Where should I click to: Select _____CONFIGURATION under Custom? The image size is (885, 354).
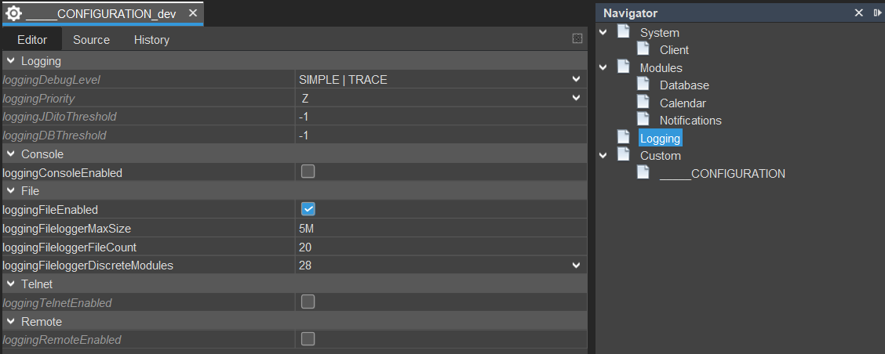click(722, 174)
